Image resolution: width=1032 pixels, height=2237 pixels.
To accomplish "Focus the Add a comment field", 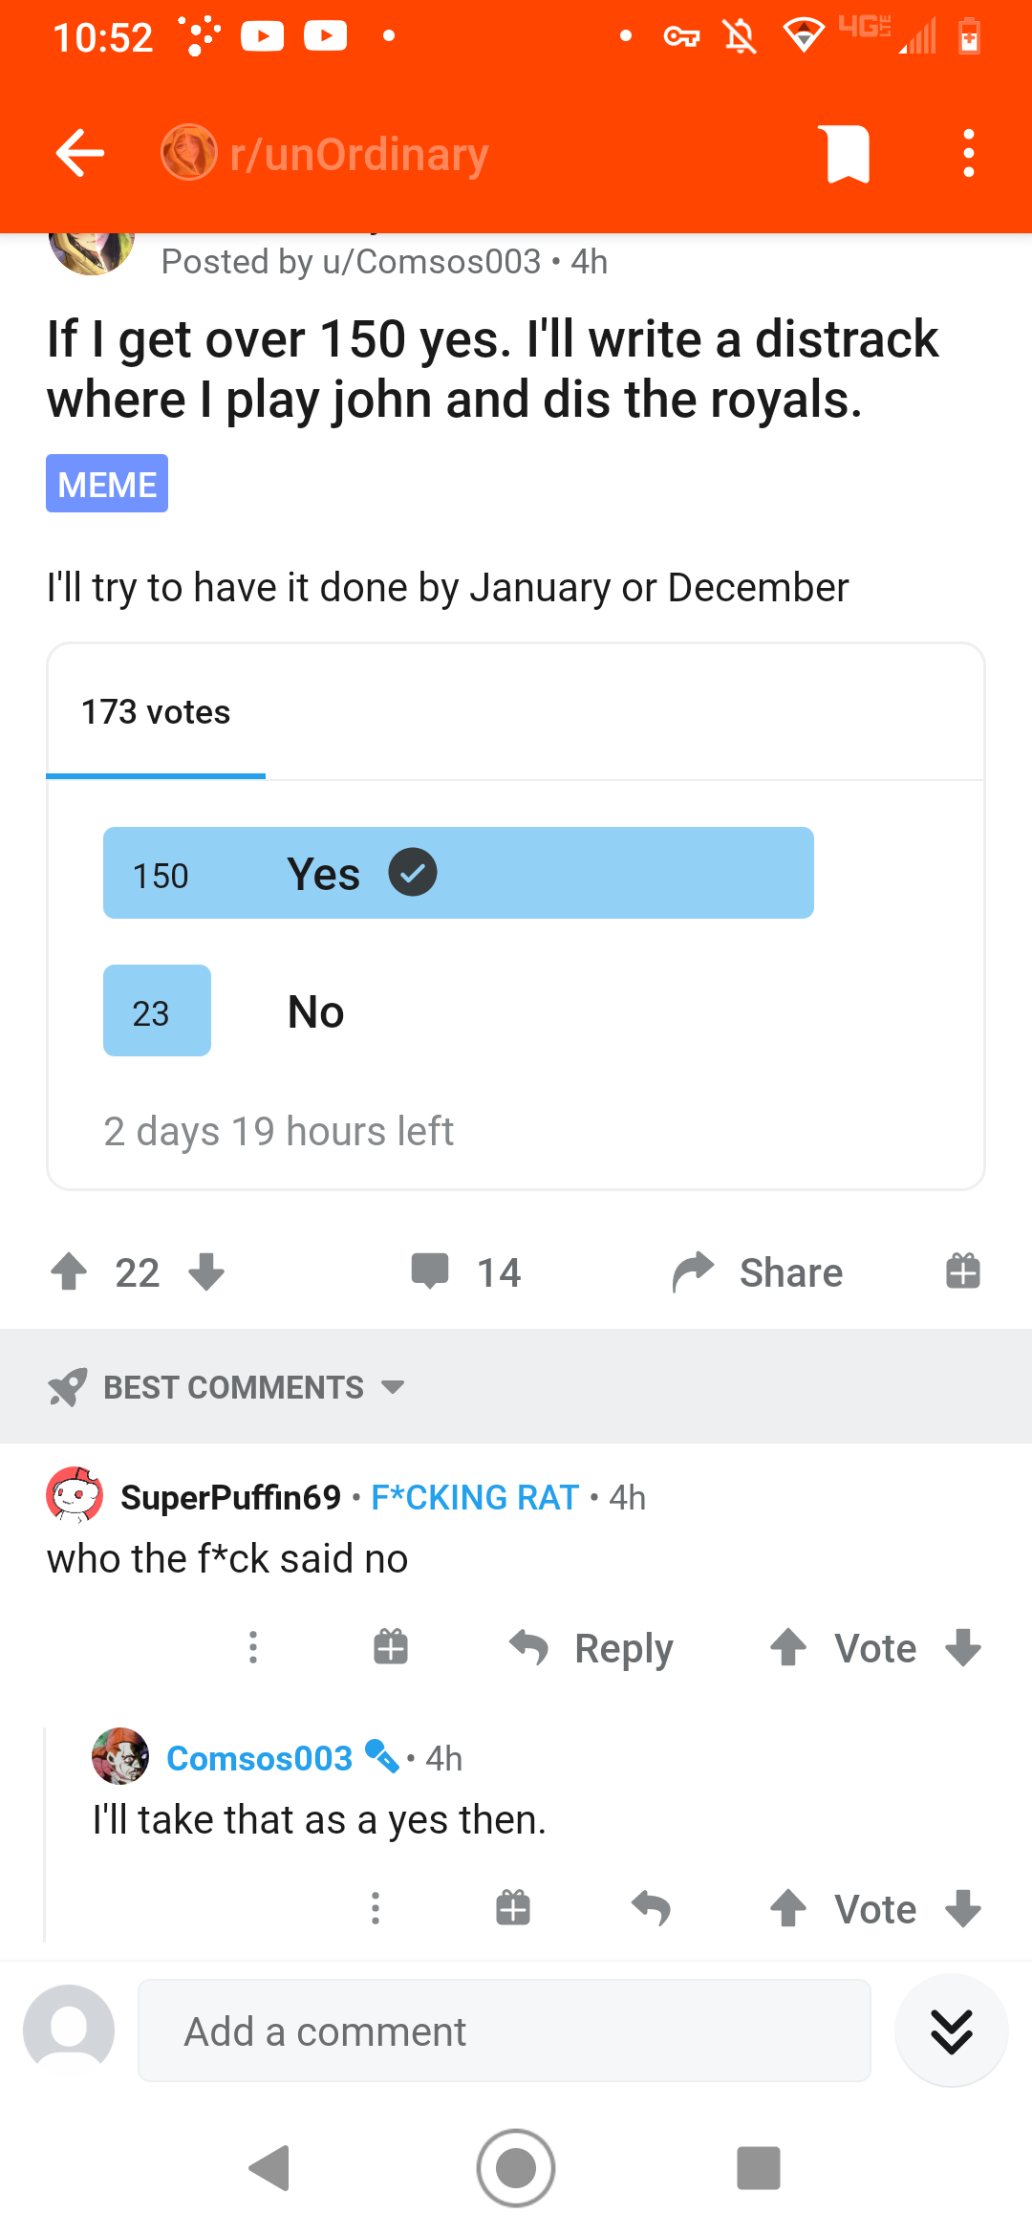I will pos(505,2031).
